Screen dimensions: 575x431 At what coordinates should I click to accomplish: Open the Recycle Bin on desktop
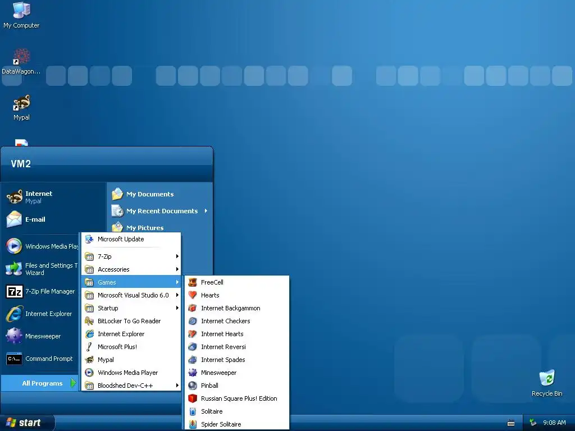(547, 383)
